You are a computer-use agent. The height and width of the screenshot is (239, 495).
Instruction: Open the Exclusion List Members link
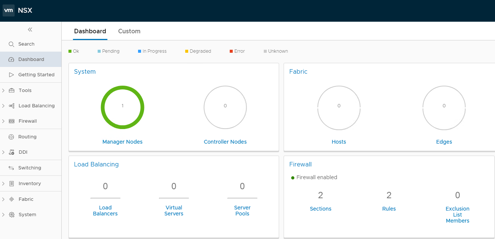point(457,215)
